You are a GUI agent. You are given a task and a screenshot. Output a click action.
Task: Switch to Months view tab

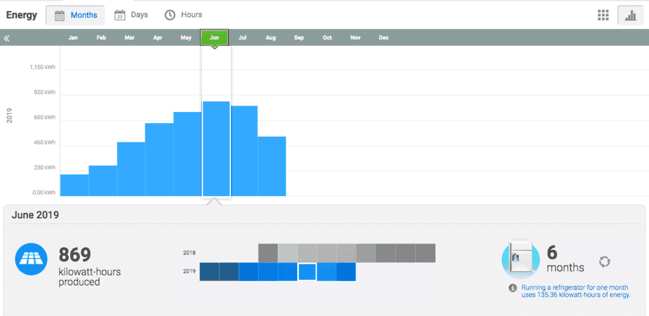(x=75, y=16)
